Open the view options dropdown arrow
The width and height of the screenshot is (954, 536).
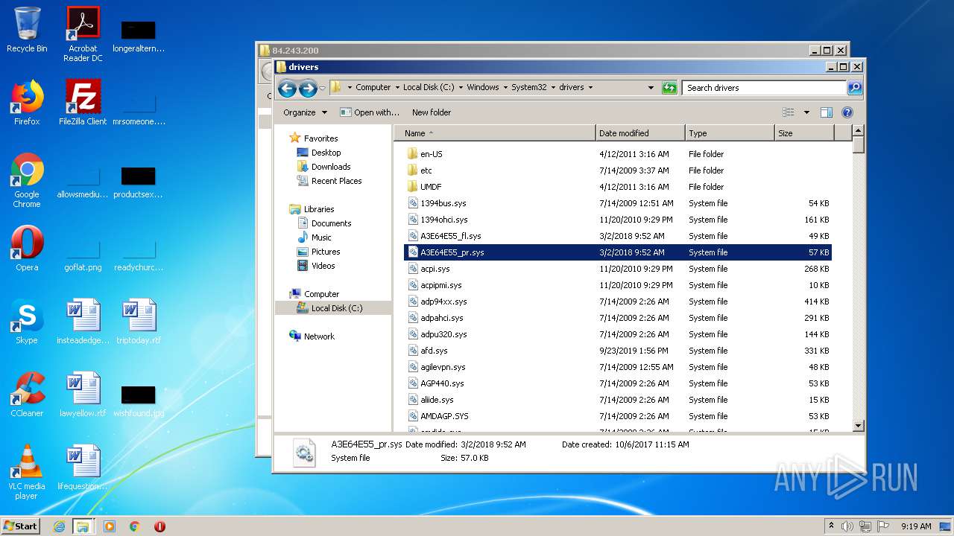pyautogui.click(x=806, y=112)
